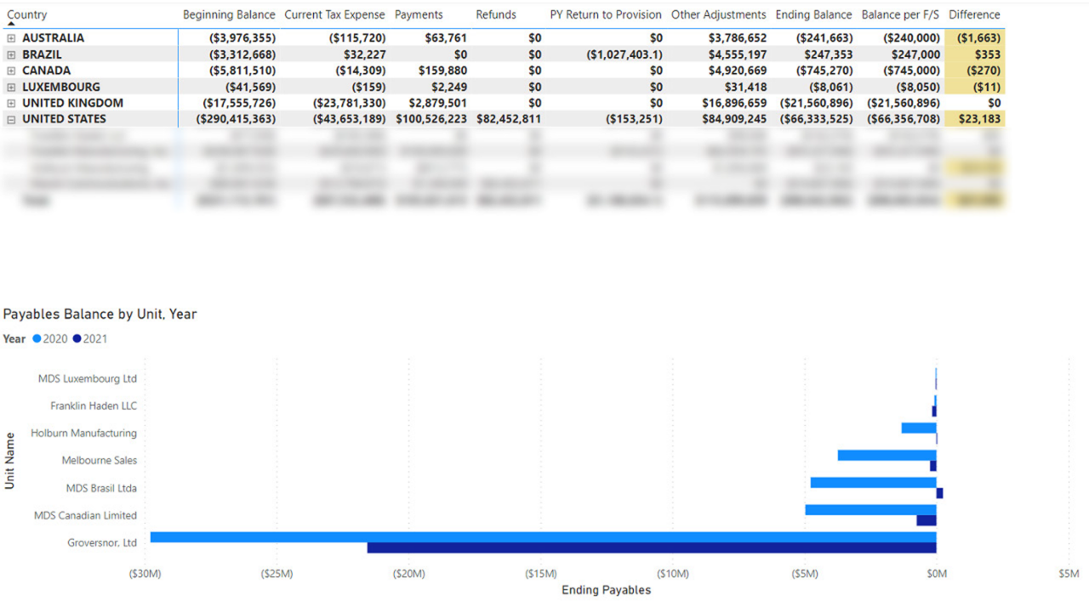Click the Franklin Haden LLC axis label
This screenshot has height=613, width=1089.
[x=94, y=406]
